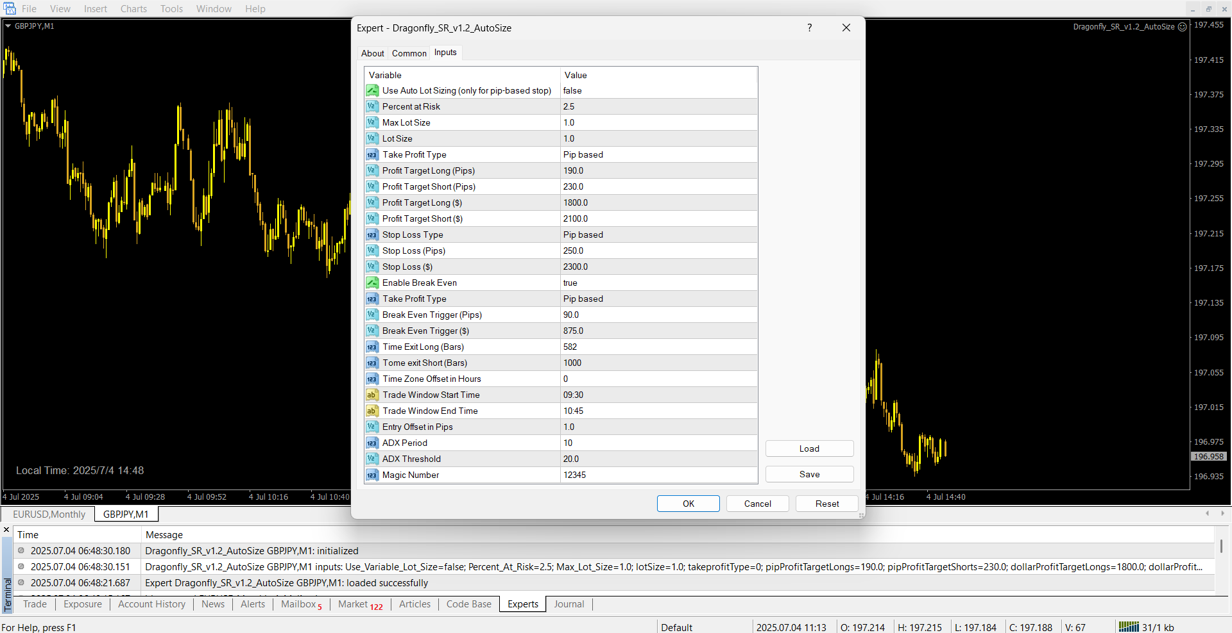
Task: Click the icon next to ADX Period
Action: (x=372, y=443)
